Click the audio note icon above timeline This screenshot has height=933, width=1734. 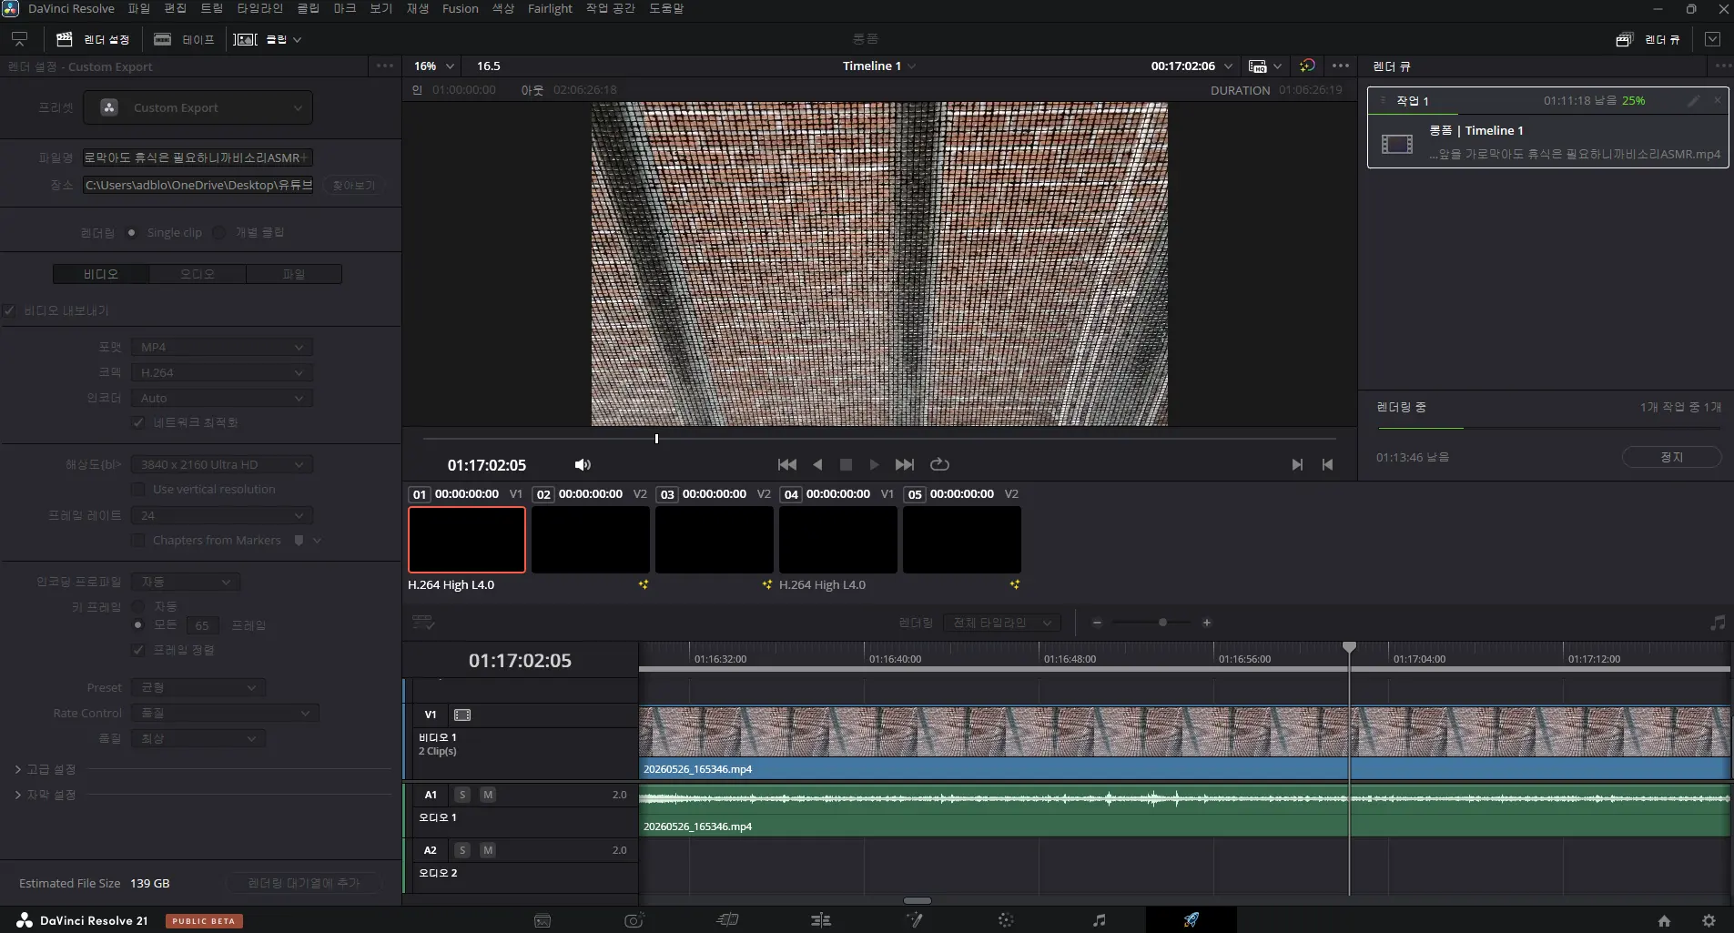point(1718,623)
